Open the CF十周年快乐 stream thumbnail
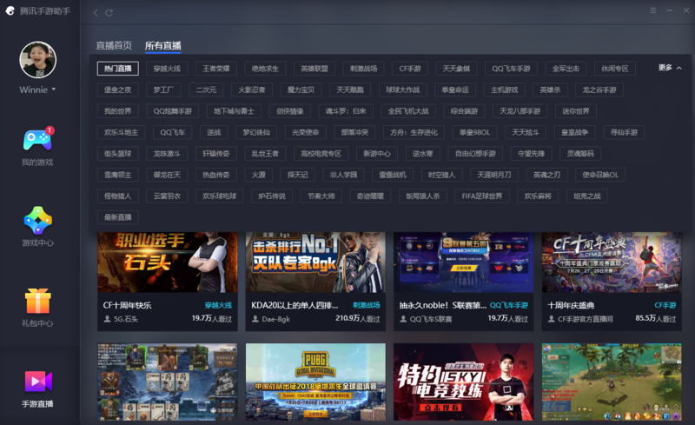Screen dimensions: 695x425 (x=168, y=262)
